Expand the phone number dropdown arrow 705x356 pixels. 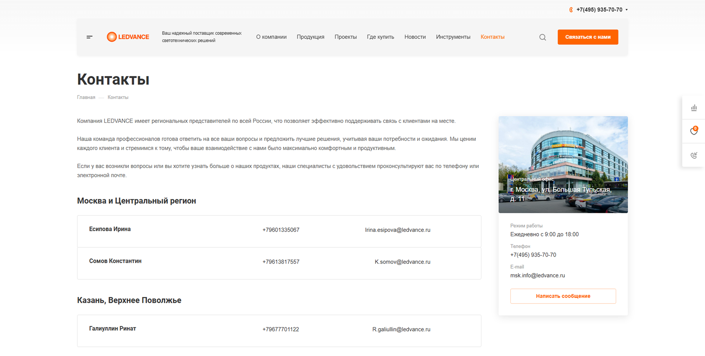pos(626,10)
